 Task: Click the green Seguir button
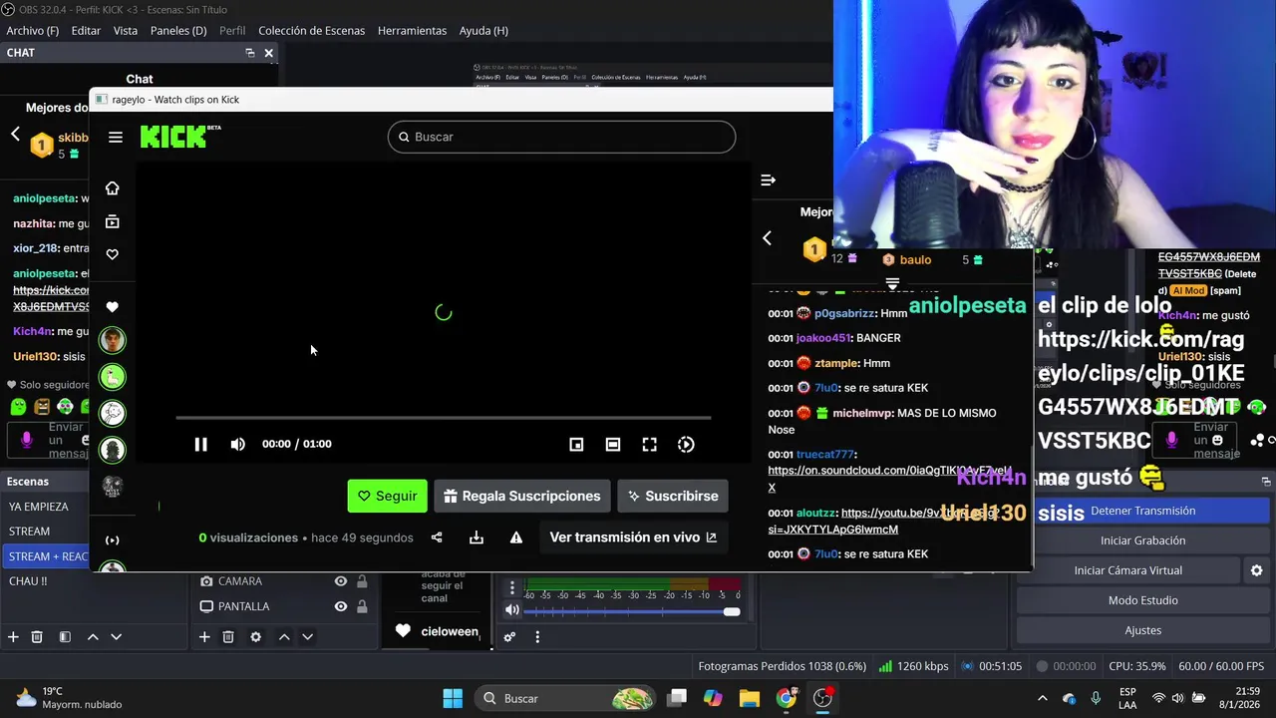[x=387, y=496]
